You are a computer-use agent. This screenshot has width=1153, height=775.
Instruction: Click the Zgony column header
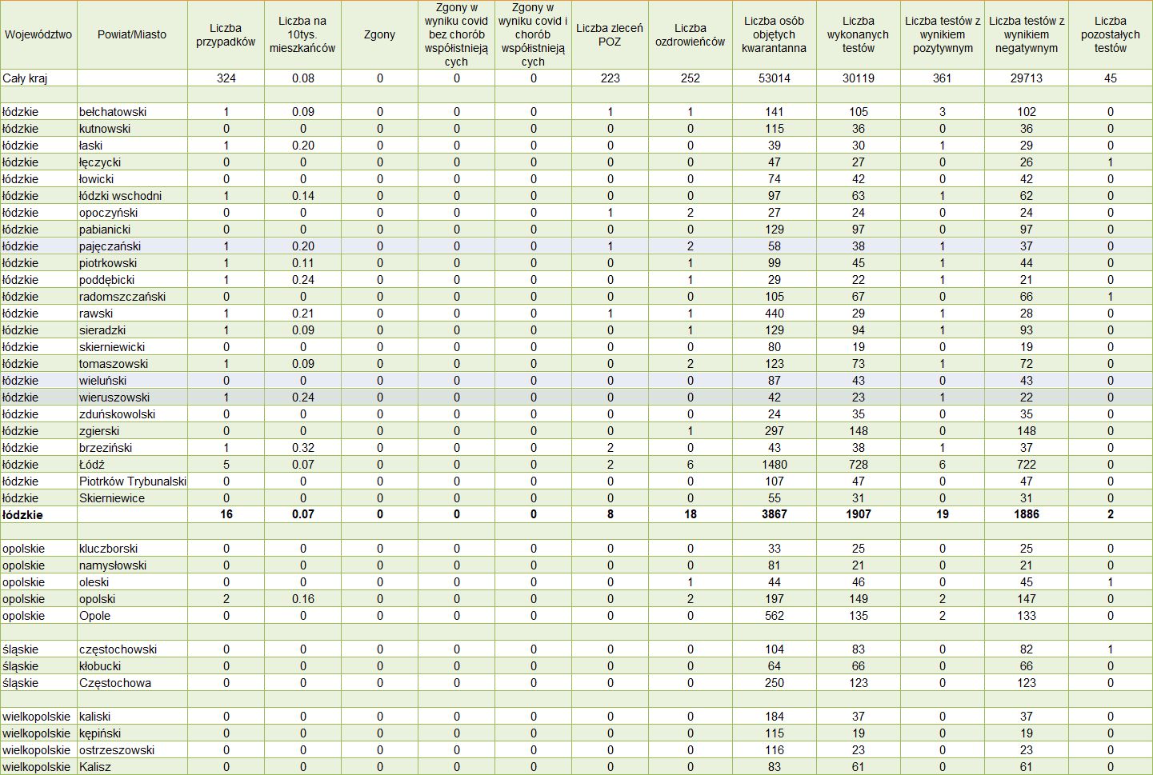pos(379,34)
